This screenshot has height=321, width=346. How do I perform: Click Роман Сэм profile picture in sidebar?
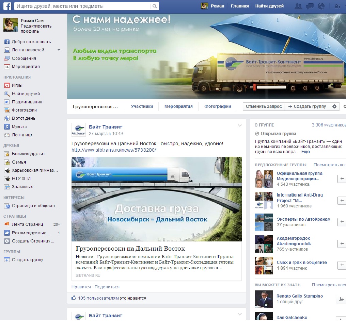point(10,25)
